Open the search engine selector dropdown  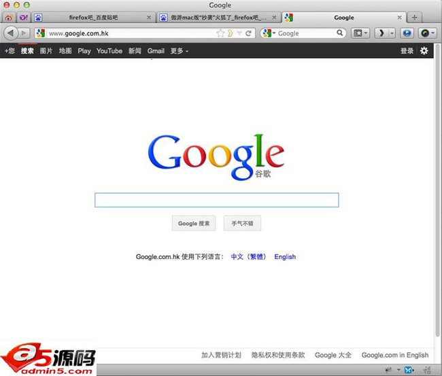tap(274, 33)
